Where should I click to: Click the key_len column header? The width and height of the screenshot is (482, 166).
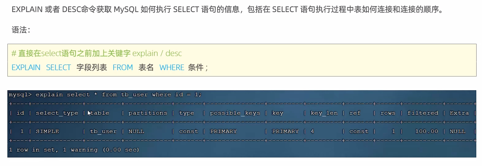[x=324, y=113]
